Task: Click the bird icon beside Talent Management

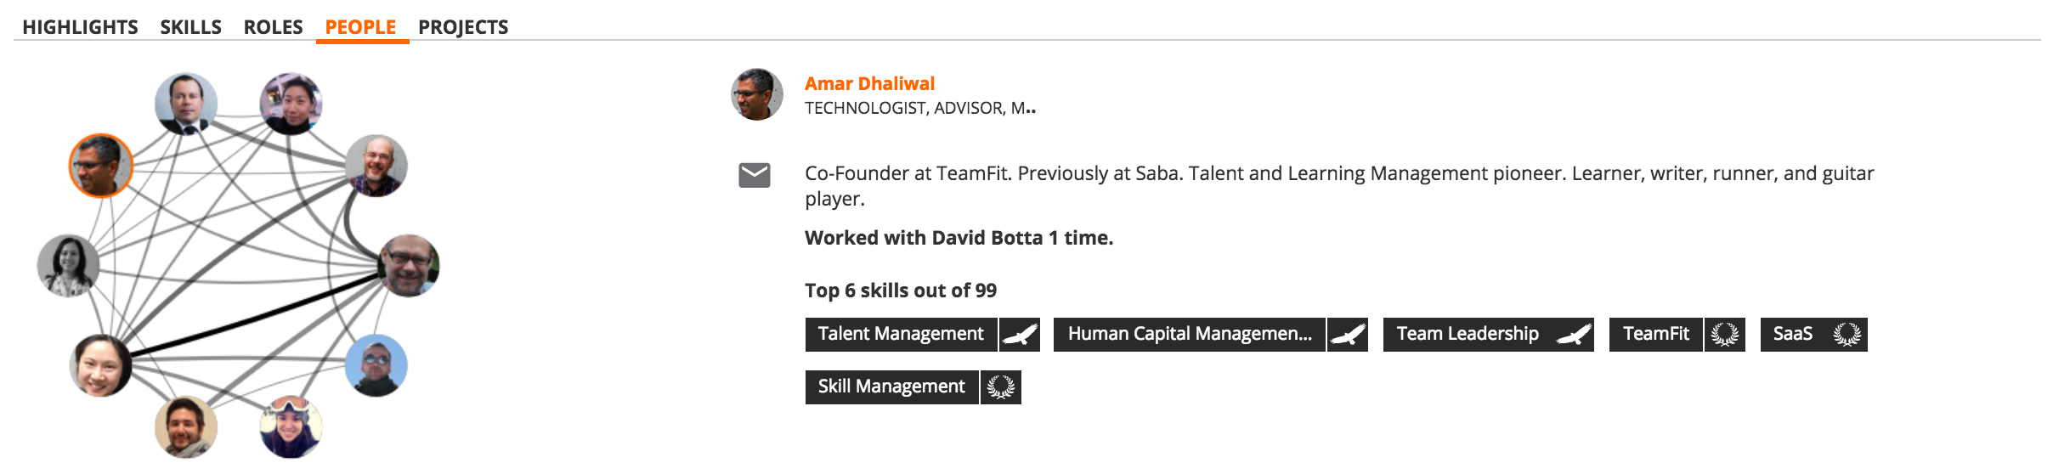Action: point(1020,335)
